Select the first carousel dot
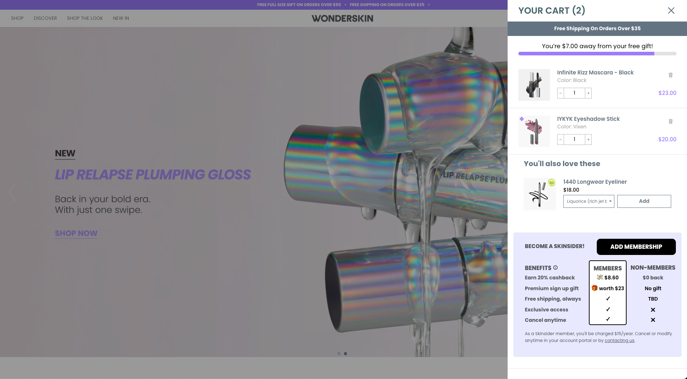Screen dimensions: 687x379 (339, 354)
